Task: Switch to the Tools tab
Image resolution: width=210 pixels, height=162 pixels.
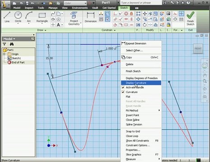Action: click(41, 8)
